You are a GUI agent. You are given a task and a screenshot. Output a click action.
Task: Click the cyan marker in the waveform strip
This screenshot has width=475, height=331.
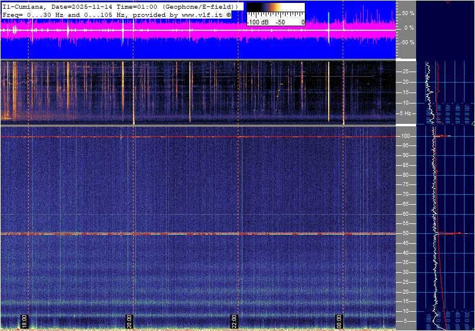pos(329,17)
